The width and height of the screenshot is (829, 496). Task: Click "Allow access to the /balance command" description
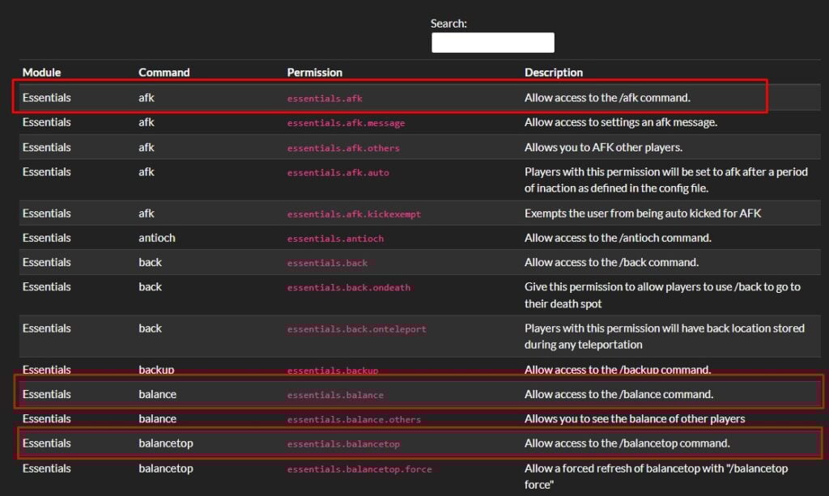tap(619, 395)
